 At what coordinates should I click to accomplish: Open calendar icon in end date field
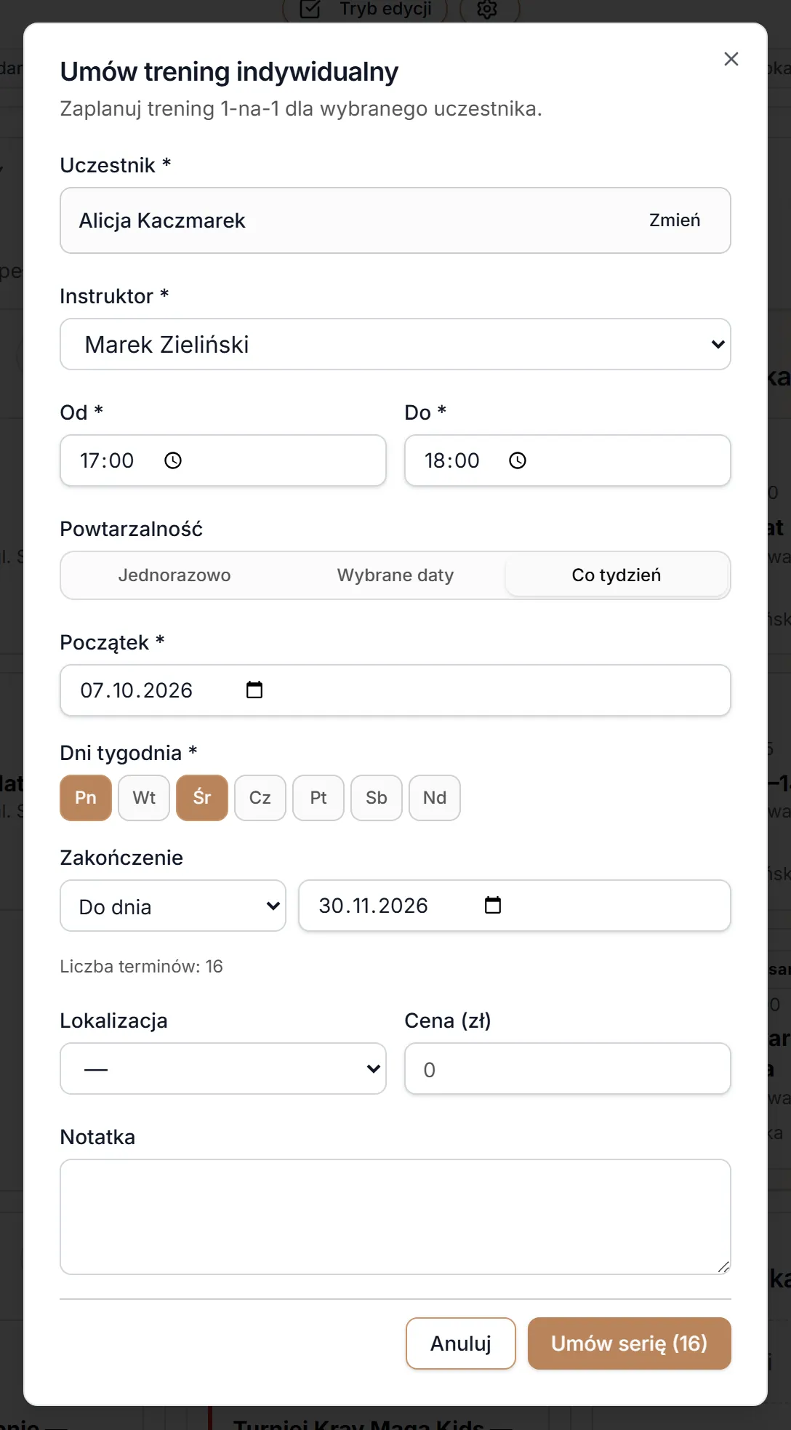point(493,905)
